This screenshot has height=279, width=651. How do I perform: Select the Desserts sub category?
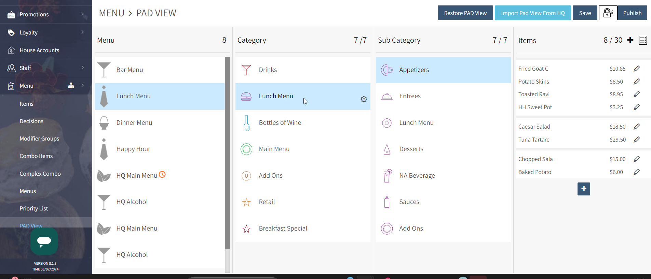411,149
